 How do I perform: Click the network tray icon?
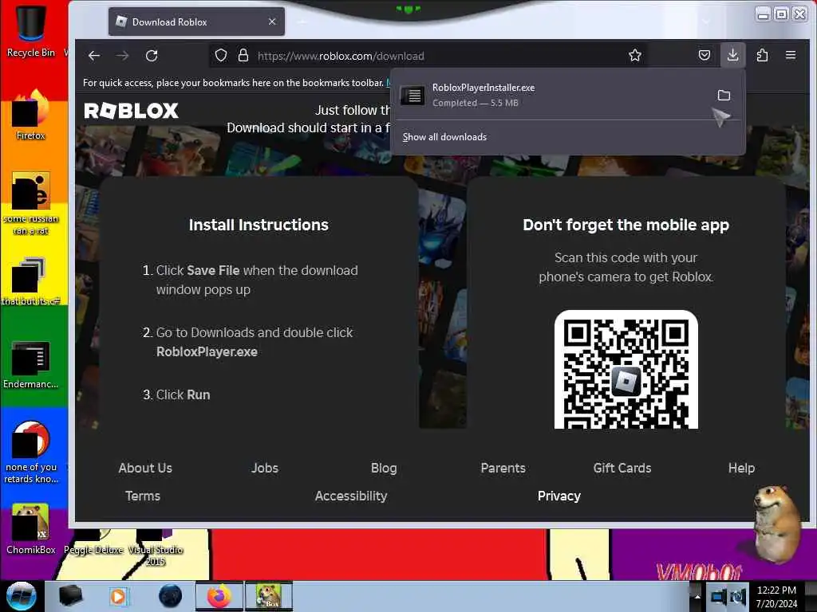719,597
